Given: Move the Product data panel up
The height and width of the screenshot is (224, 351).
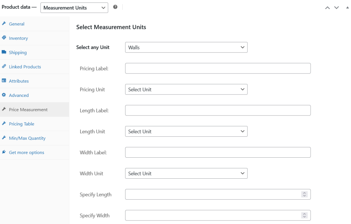Looking at the screenshot, I should click(327, 8).
